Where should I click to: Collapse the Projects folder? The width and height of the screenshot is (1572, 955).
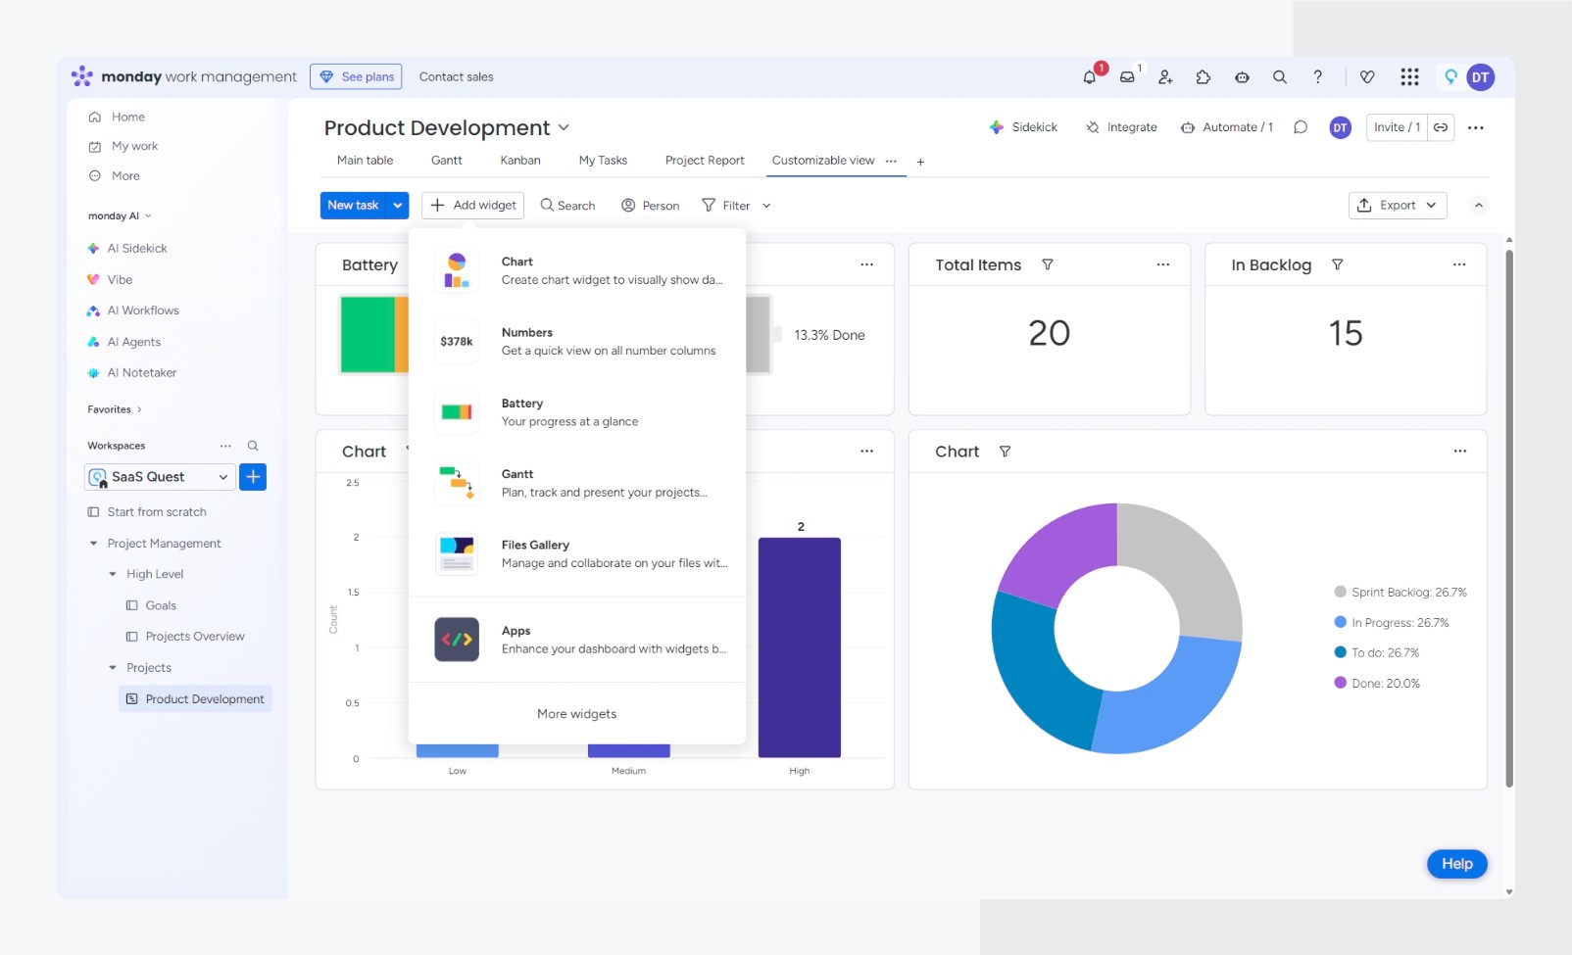(113, 668)
